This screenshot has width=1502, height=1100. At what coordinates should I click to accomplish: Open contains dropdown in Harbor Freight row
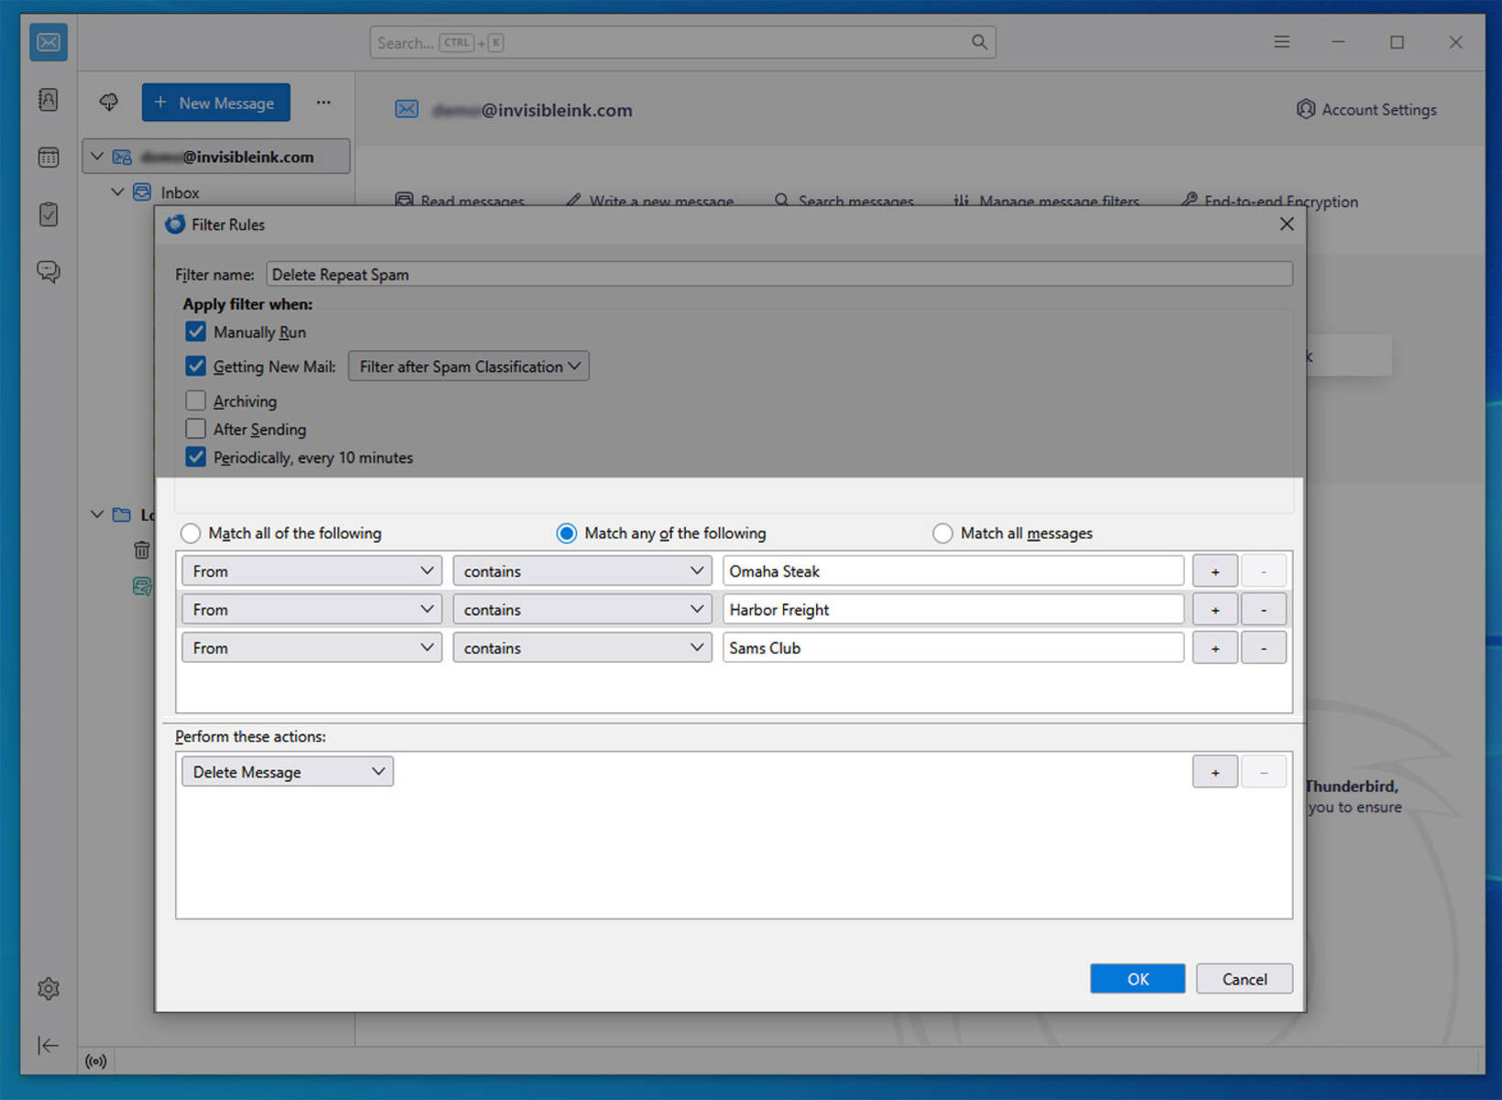pyautogui.click(x=582, y=610)
